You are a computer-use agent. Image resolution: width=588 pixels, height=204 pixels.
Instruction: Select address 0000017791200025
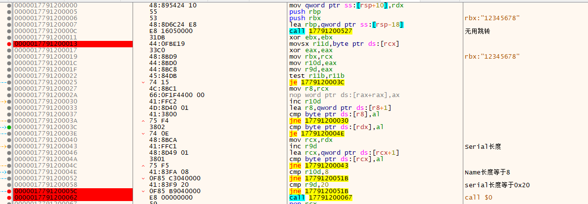46,82
